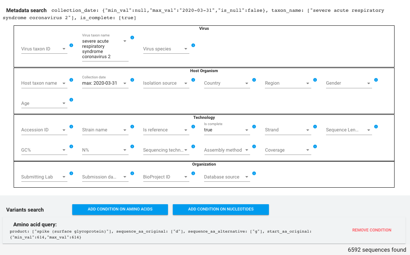Viewport: 410px width, 255px height.
Task: Open the Is complete dropdown set to true
Action: (227, 130)
